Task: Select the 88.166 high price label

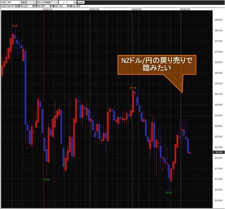Action: point(15,26)
